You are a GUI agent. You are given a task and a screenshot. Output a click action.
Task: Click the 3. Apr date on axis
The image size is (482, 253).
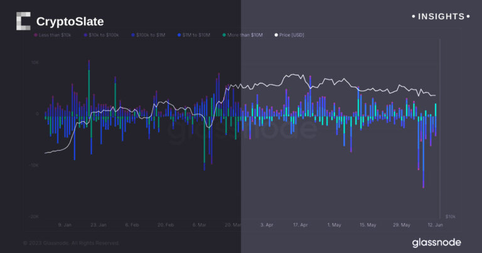click(x=266, y=224)
